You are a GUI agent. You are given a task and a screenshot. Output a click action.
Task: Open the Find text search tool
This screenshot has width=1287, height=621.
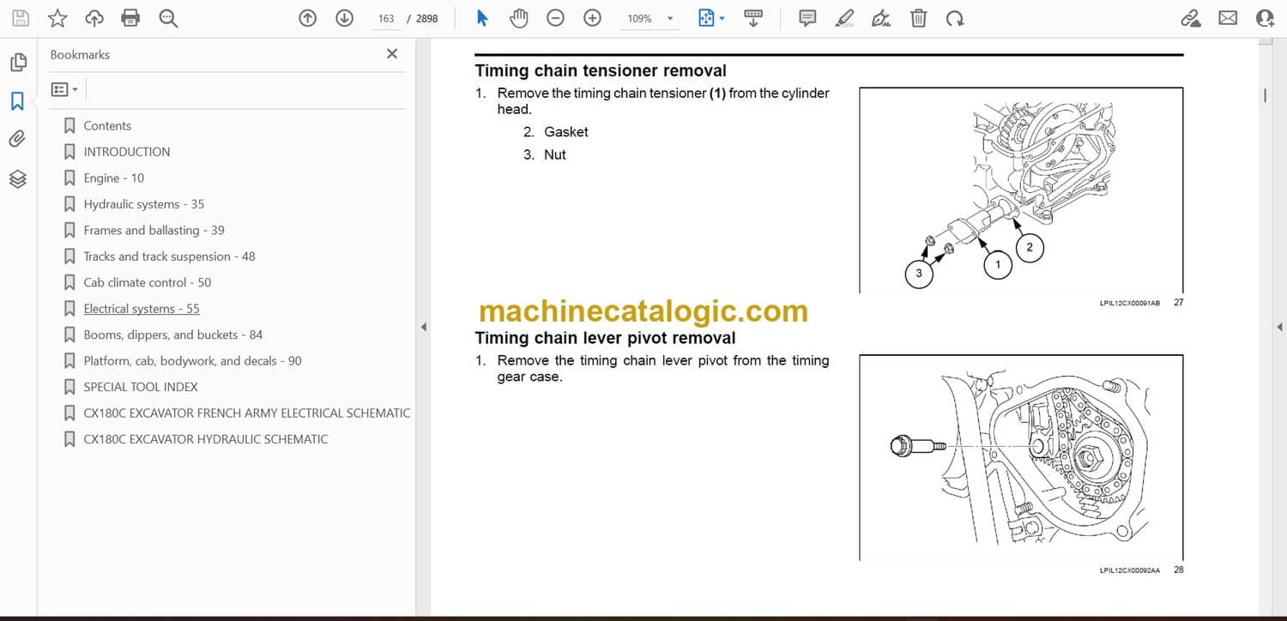tap(168, 18)
